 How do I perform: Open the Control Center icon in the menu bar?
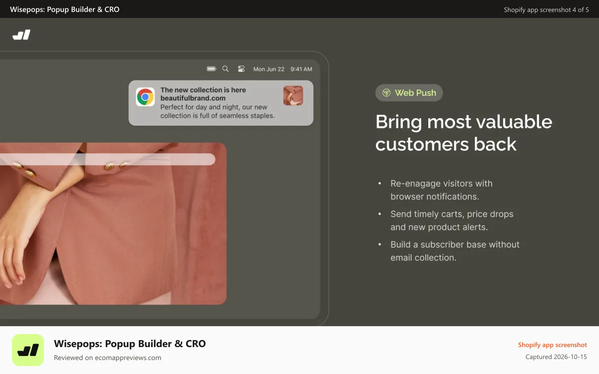pyautogui.click(x=241, y=69)
